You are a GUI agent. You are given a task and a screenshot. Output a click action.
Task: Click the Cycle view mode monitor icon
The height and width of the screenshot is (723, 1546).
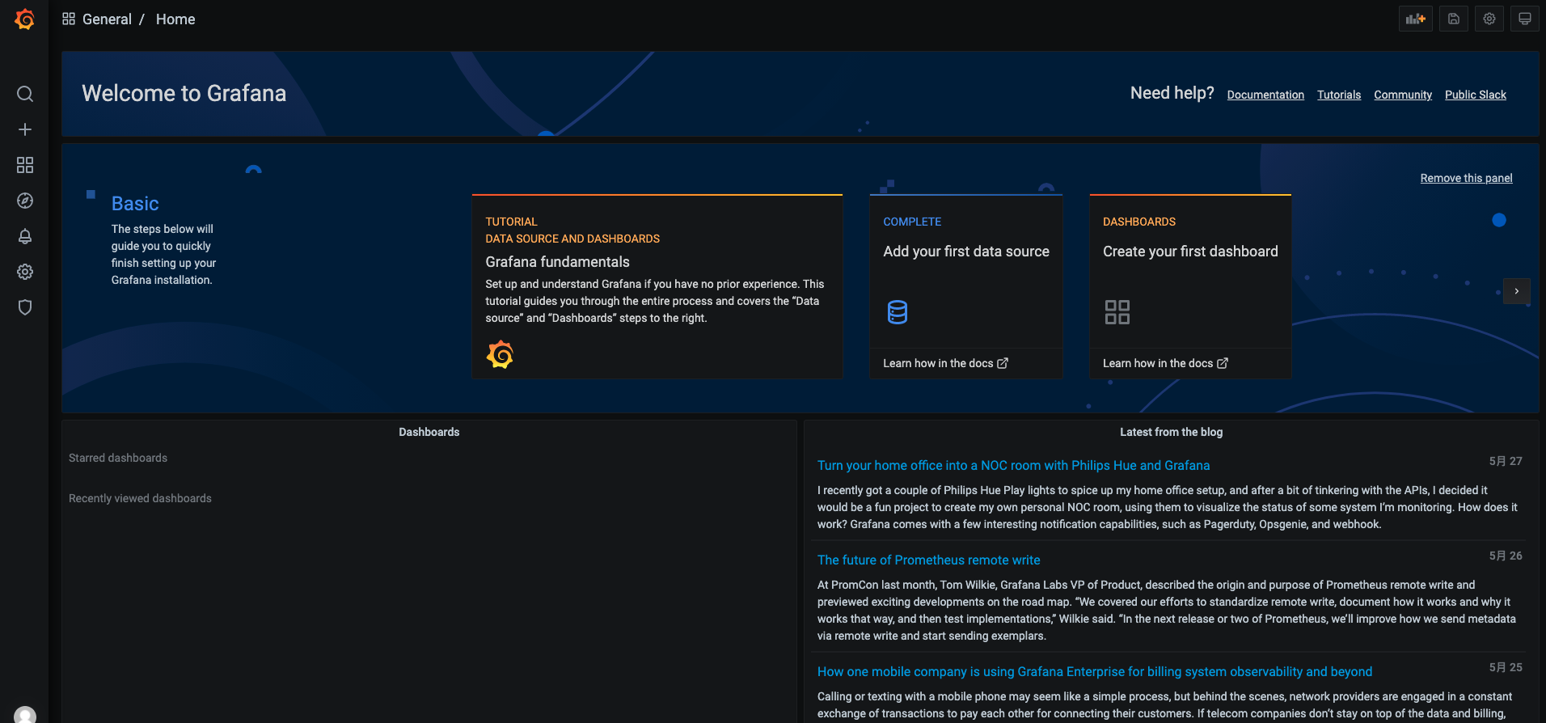pos(1525,19)
